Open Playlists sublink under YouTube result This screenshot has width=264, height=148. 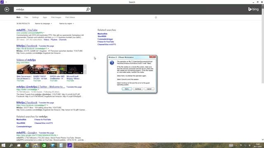54,40
